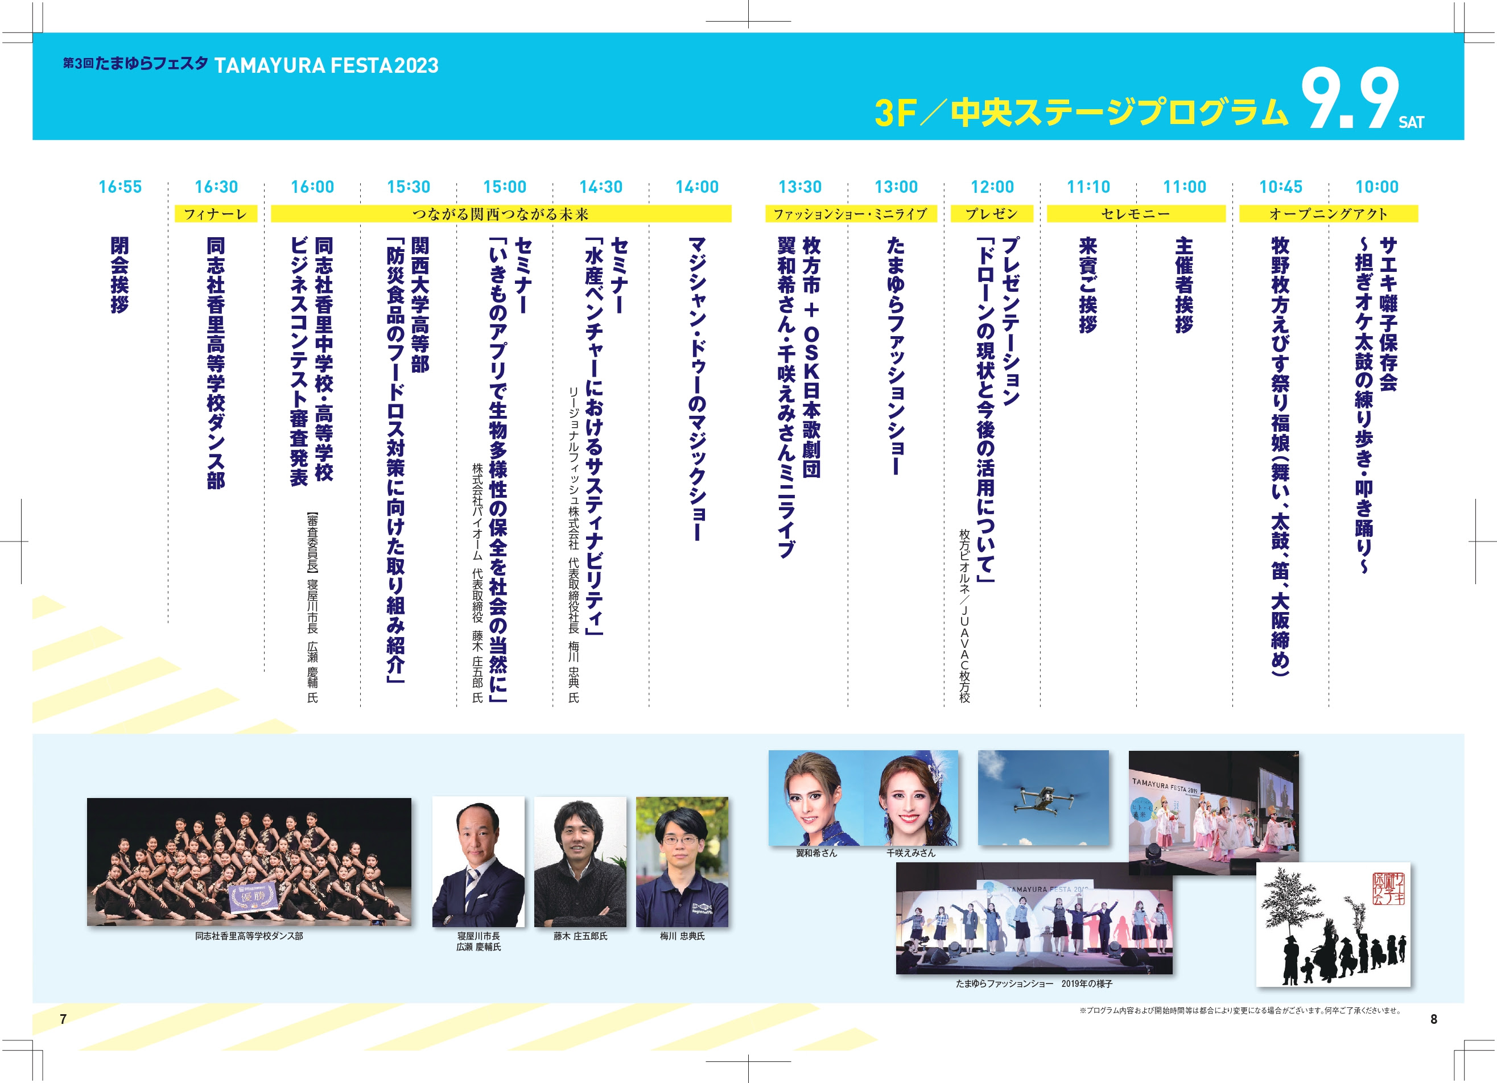The width and height of the screenshot is (1497, 1083).
Task: Open the silhouette procession illustration
Action: [x=1333, y=924]
